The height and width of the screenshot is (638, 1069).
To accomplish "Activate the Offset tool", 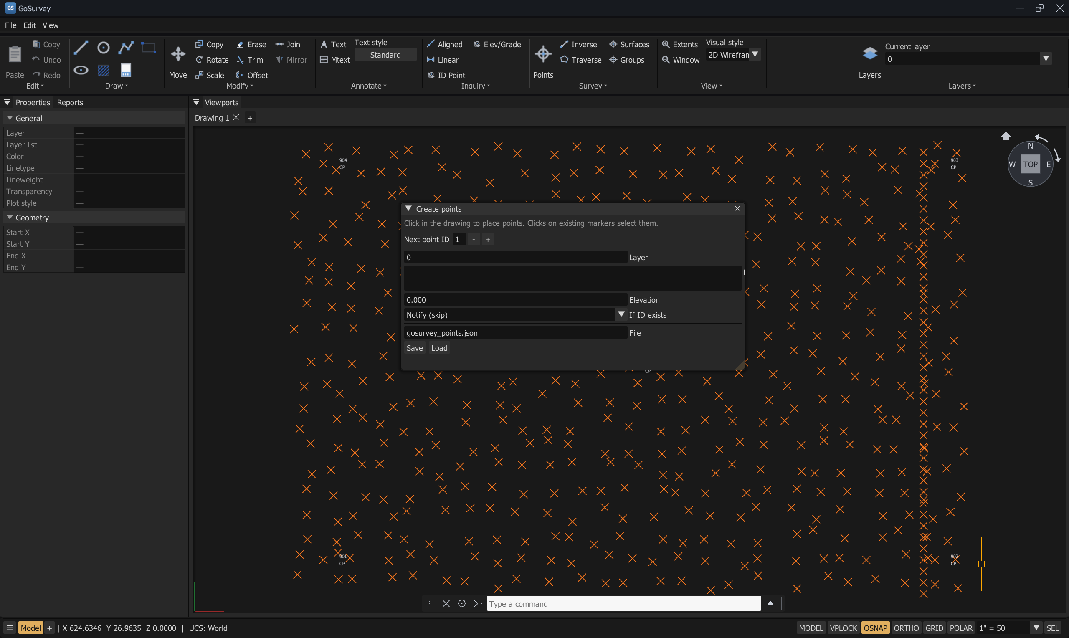I will point(252,75).
